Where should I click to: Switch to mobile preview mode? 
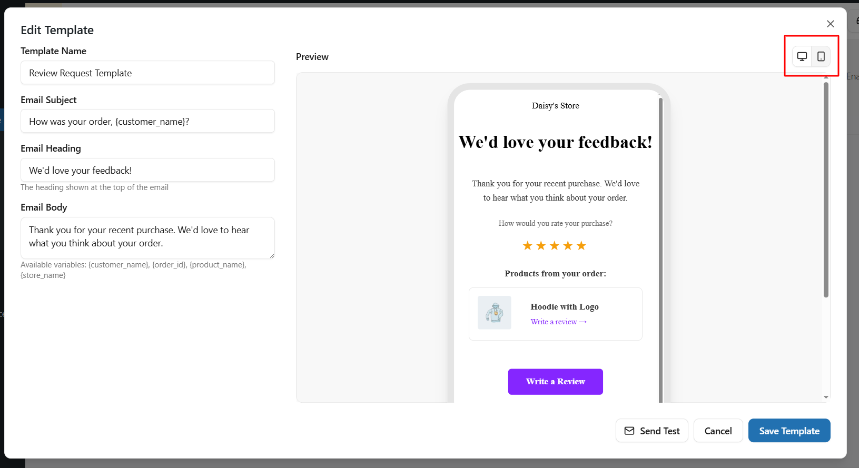pos(821,56)
